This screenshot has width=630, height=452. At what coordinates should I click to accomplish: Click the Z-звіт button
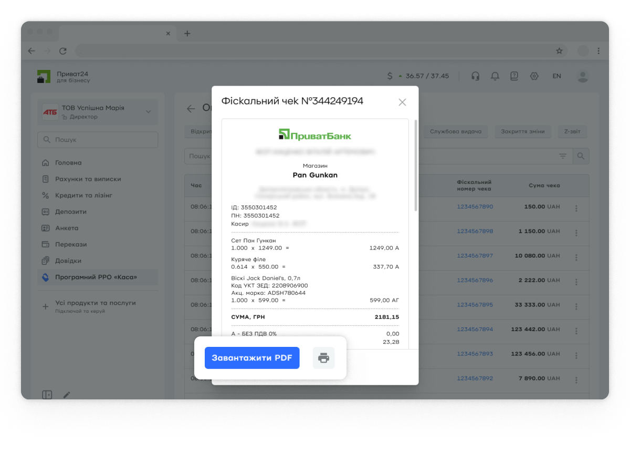click(x=572, y=131)
